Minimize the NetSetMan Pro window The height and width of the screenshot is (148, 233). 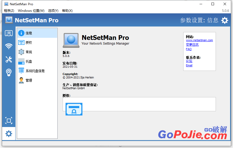[x=201, y=4]
